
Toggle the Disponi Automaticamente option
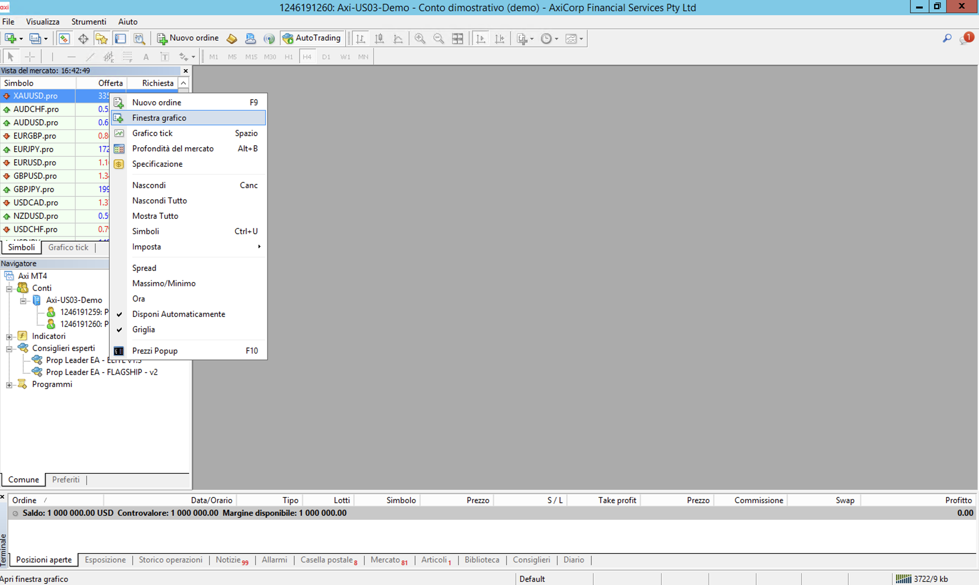pyautogui.click(x=179, y=314)
